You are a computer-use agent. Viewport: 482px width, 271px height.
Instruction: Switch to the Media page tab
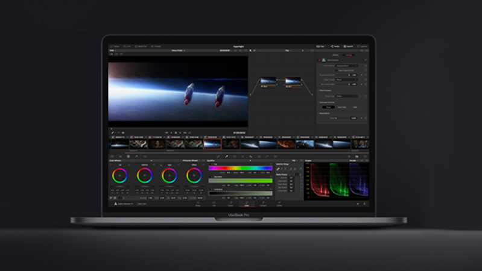198,204
